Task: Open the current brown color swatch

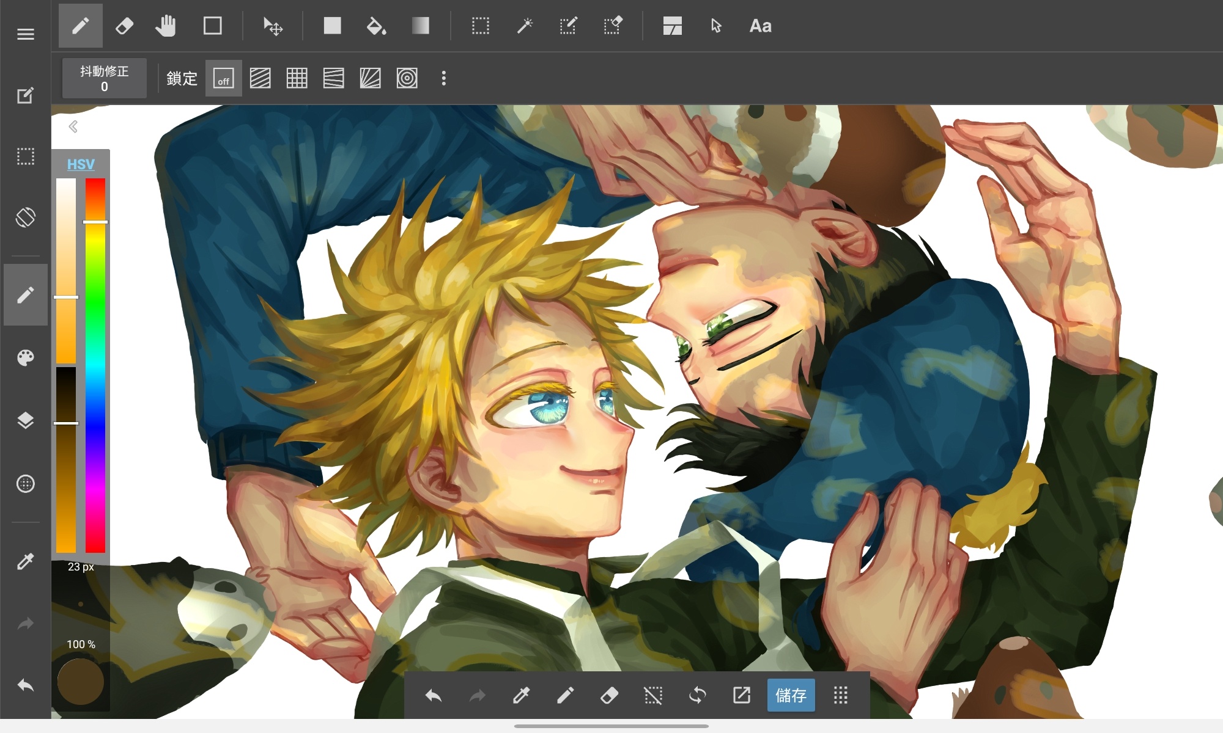Action: 81,681
